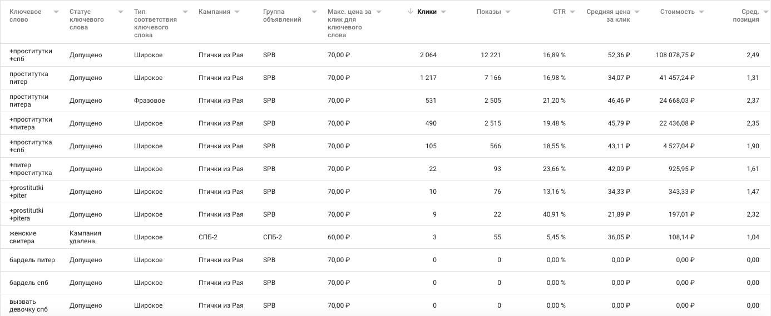Open the женские свитера keyword
The height and width of the screenshot is (316, 771).
click(22, 237)
